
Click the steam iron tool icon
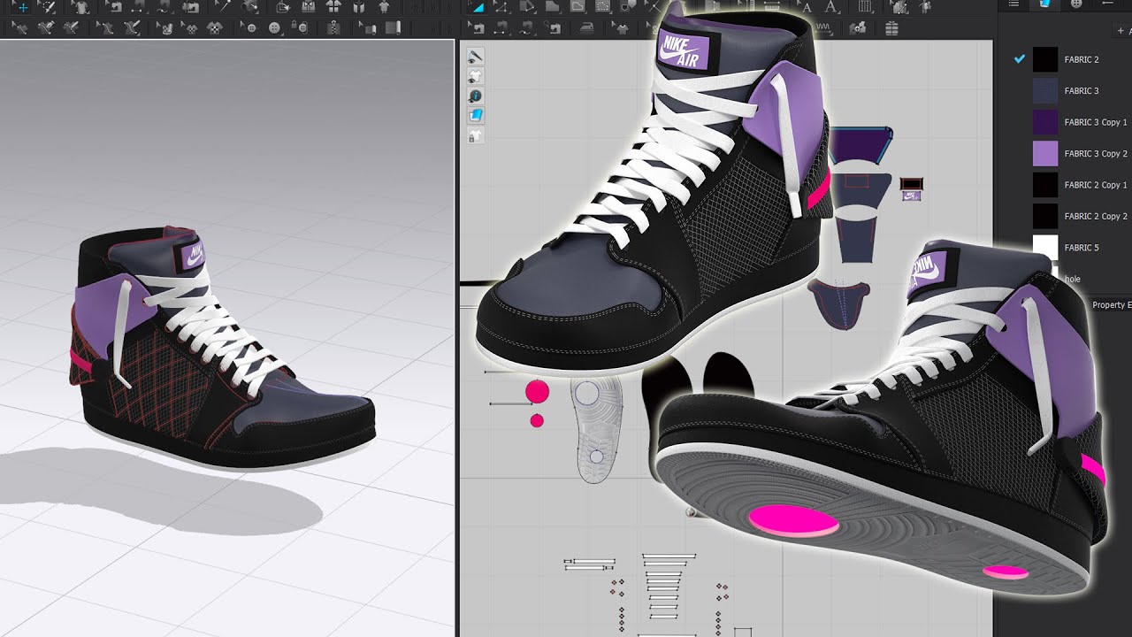point(586,27)
